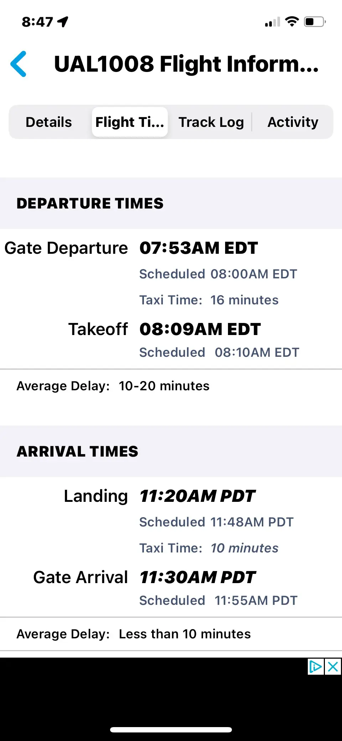Tap takeoff time 08:09AM EDT
Screen dimensions: 342x741
coord(200,329)
